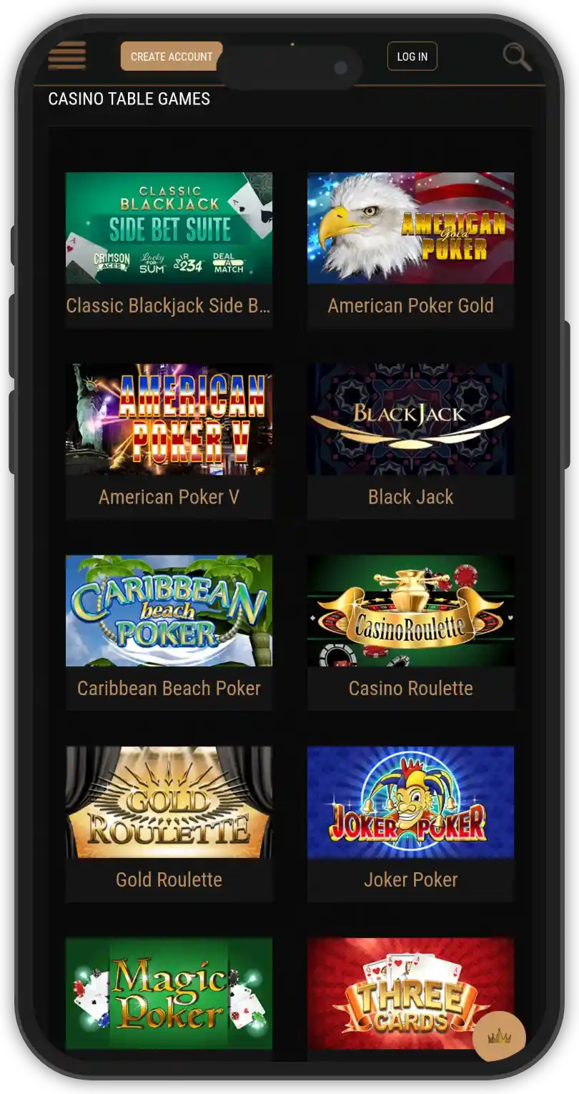Click the CREATE ACCOUNT button
The height and width of the screenshot is (1094, 579).
tap(172, 56)
